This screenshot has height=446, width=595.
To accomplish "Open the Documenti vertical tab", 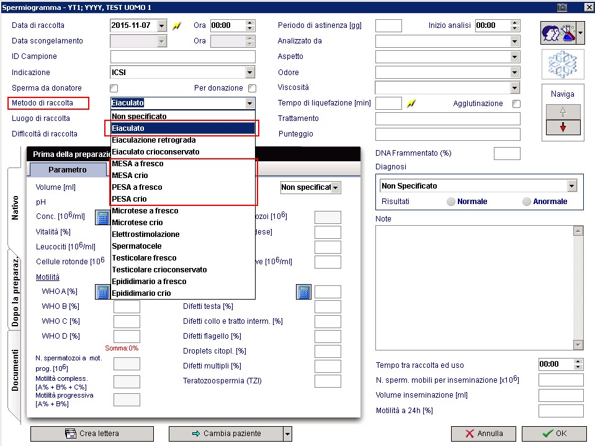I will tap(15, 370).
